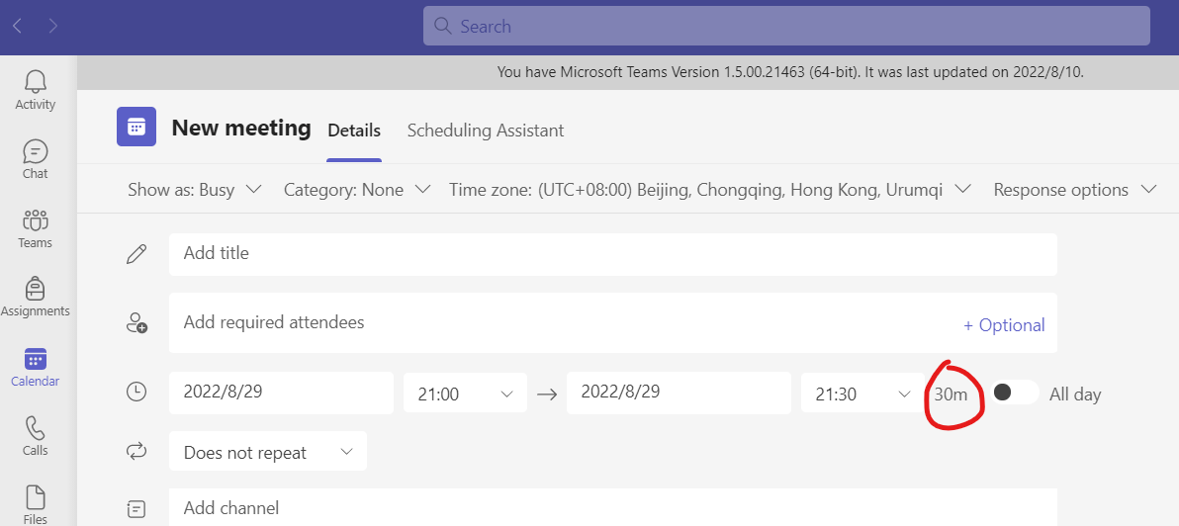Open the 21:00 start time dropdown
The image size is (1179, 526).
[x=466, y=393]
